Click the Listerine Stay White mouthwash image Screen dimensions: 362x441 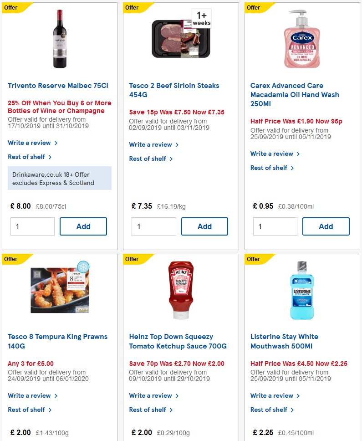pos(302,289)
